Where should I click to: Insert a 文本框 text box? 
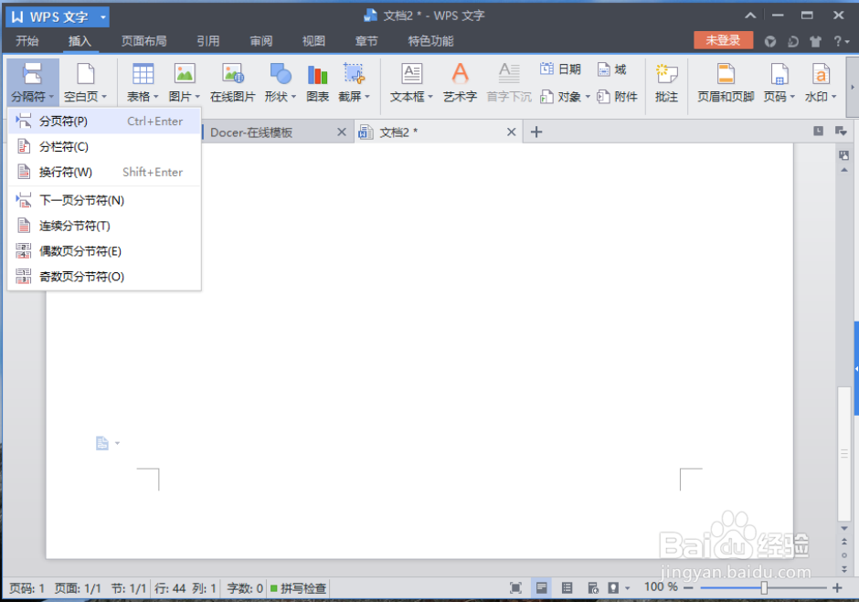click(411, 75)
